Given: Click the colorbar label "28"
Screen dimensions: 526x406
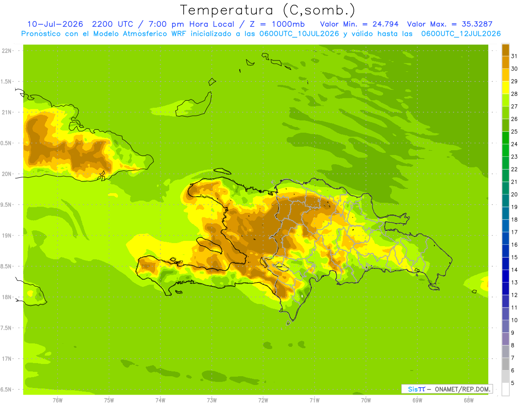Looking at the screenshot, I should pos(514,93).
